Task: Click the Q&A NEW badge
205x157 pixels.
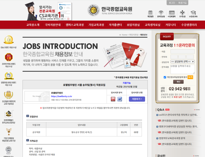Action: coord(167,110)
